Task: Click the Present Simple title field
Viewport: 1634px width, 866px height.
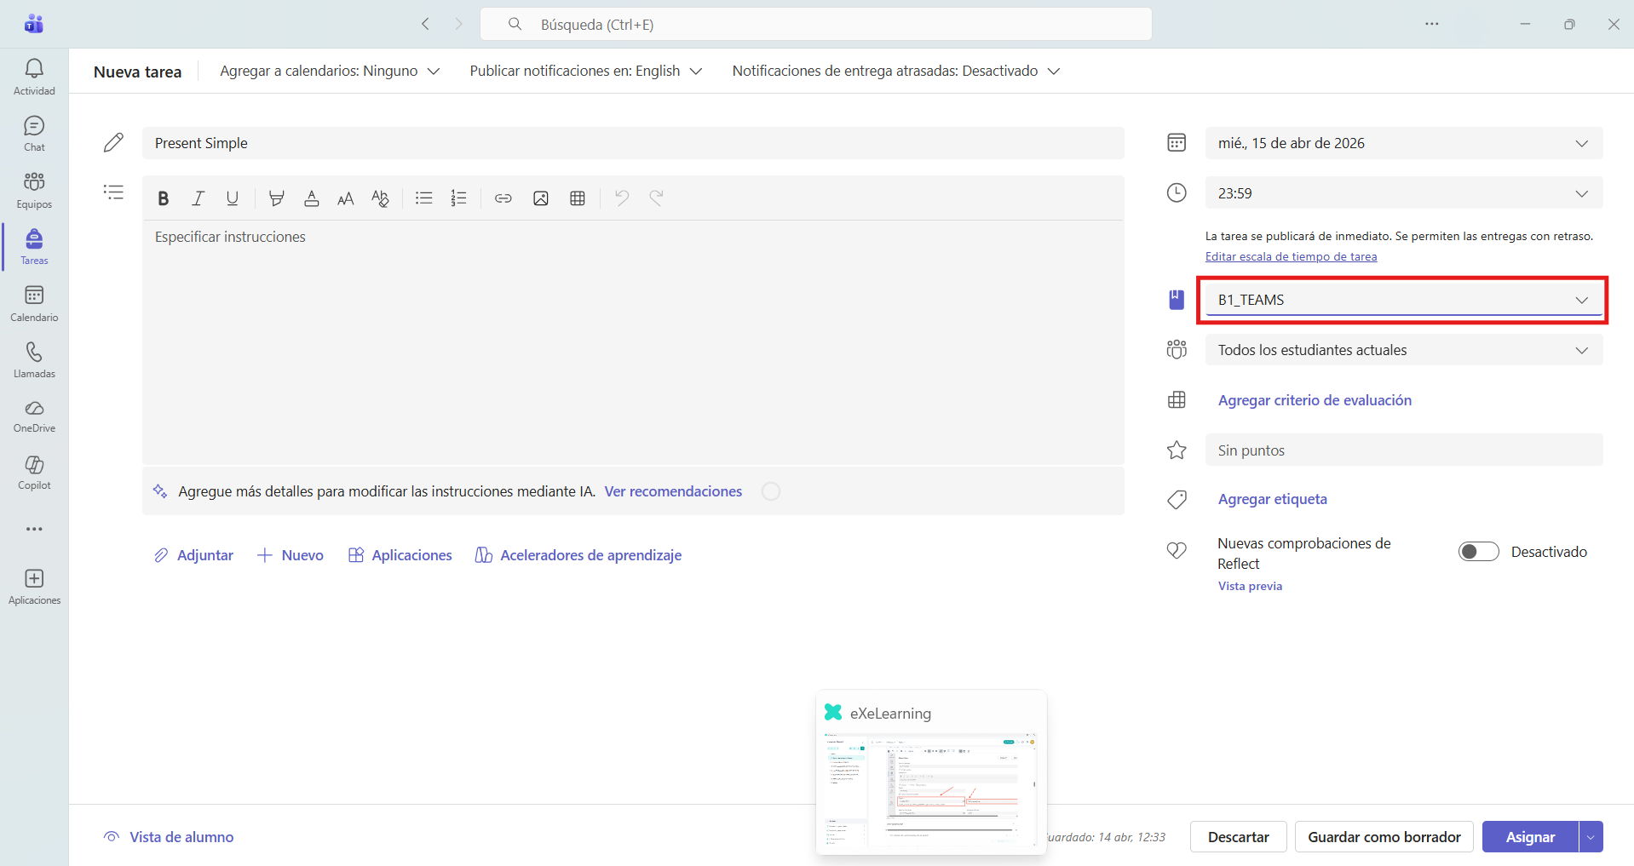Action: 633,143
